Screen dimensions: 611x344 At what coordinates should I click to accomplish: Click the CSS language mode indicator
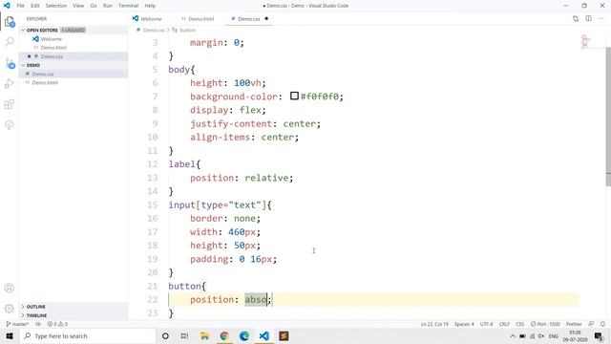519,324
